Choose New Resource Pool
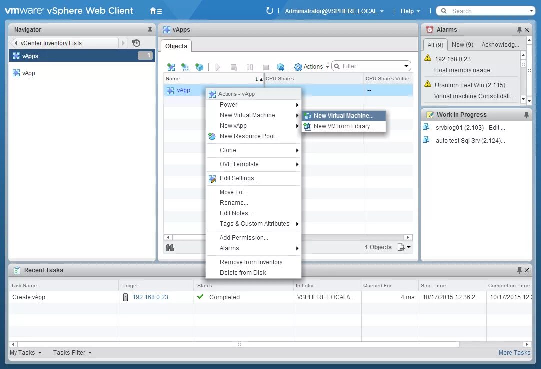Viewport: 541px width, 369px height. [x=253, y=136]
